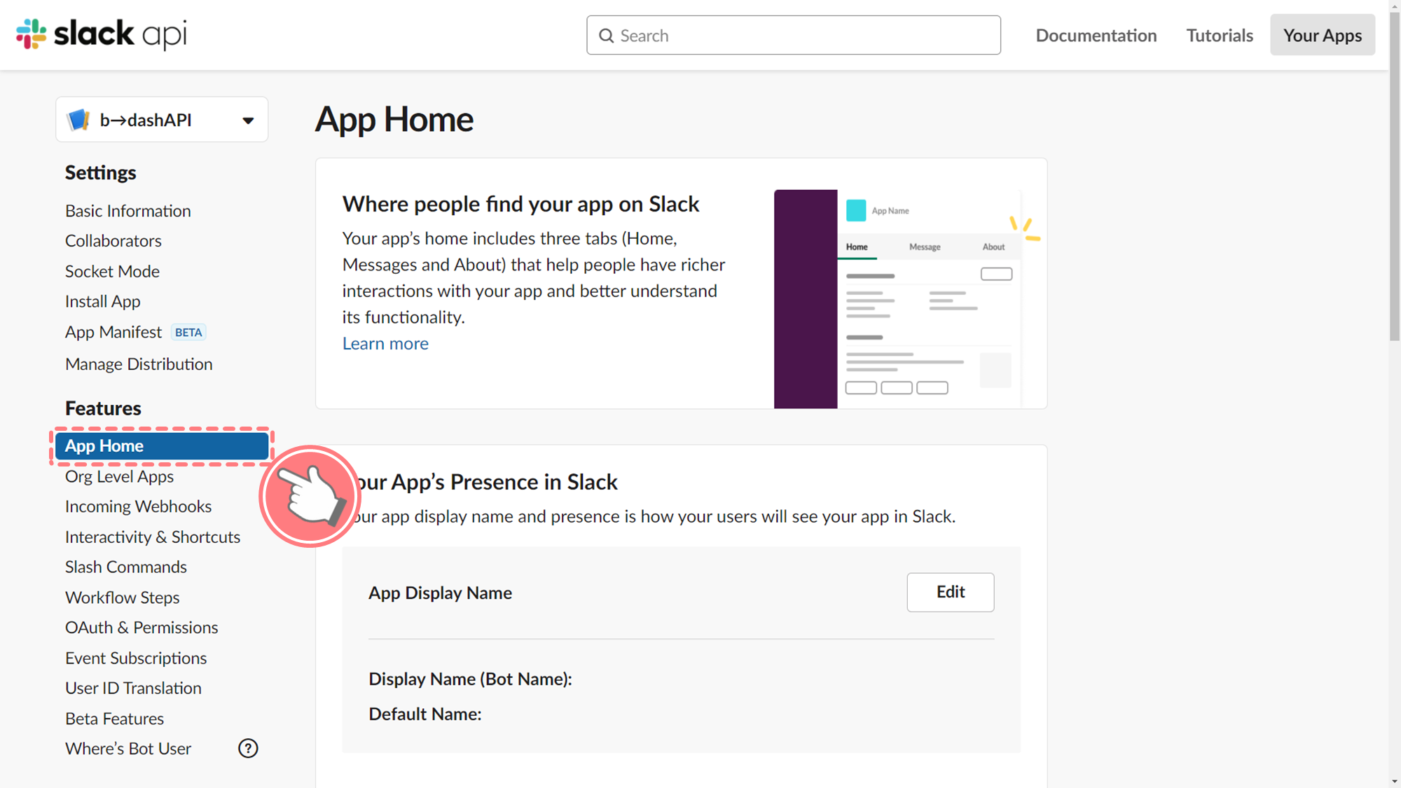Image resolution: width=1401 pixels, height=788 pixels.
Task: Click the b→dashAPI app icon
Action: 78,120
